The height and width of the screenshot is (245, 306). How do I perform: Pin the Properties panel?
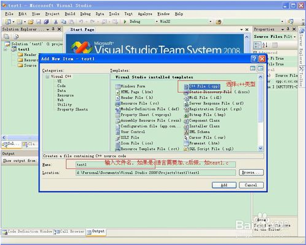[x=288, y=29]
